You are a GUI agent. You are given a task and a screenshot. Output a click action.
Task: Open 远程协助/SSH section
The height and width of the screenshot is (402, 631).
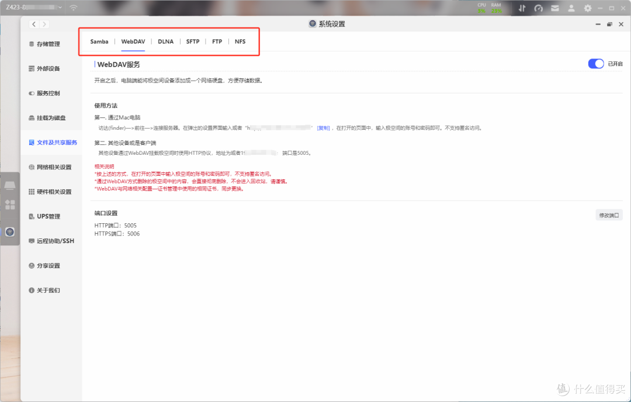click(x=51, y=241)
